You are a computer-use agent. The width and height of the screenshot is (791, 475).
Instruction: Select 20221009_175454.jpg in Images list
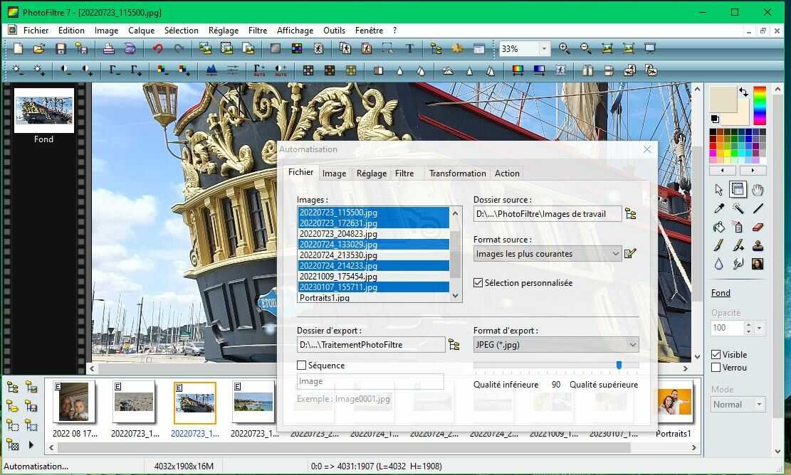(x=373, y=277)
